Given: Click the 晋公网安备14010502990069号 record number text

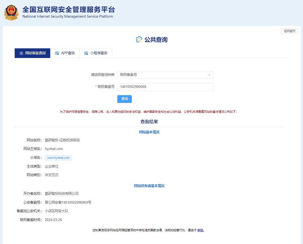Looking at the screenshot, I should click(68, 202).
